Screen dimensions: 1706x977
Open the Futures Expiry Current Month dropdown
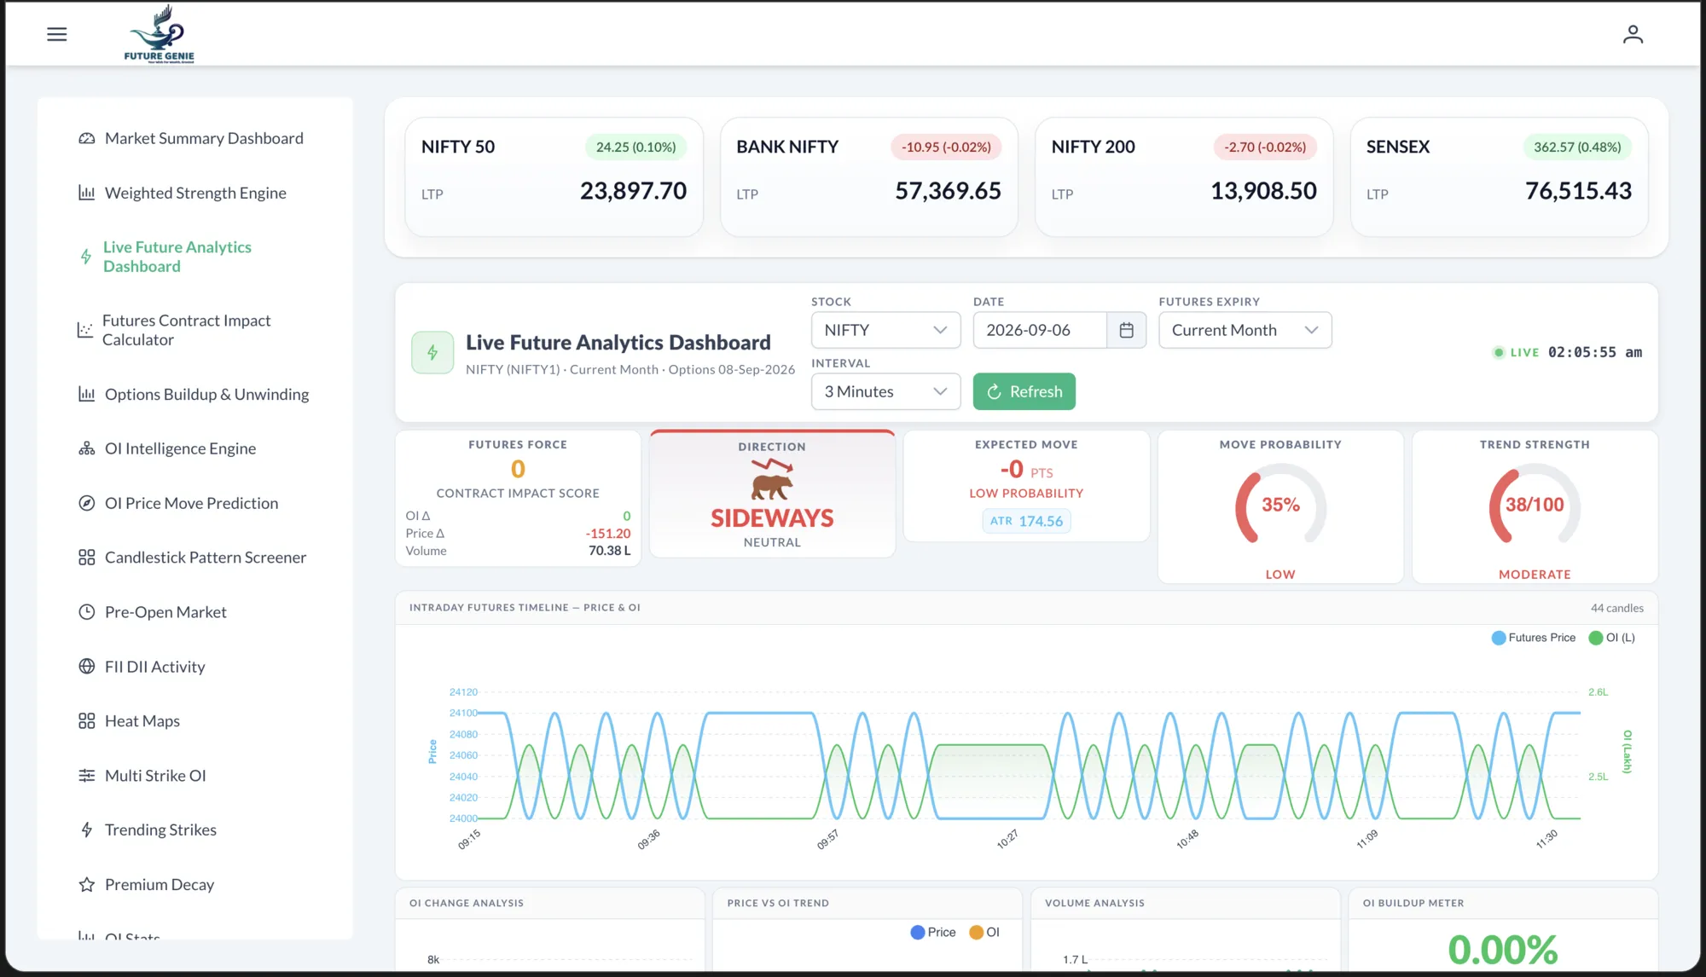(1245, 330)
